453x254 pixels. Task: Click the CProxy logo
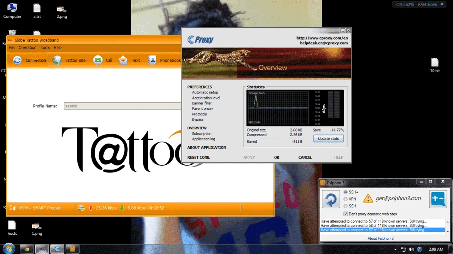pos(200,40)
